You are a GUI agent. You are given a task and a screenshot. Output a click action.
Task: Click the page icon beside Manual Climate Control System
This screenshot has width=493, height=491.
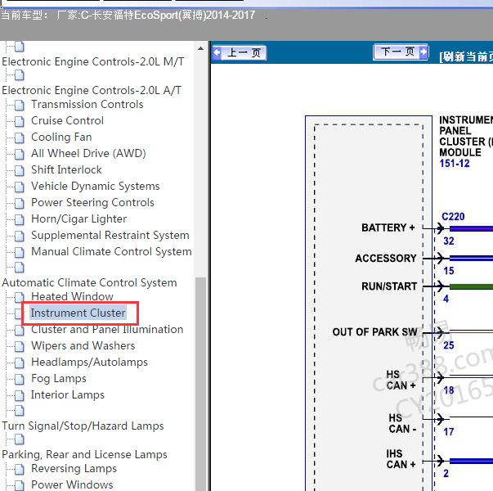(x=19, y=252)
